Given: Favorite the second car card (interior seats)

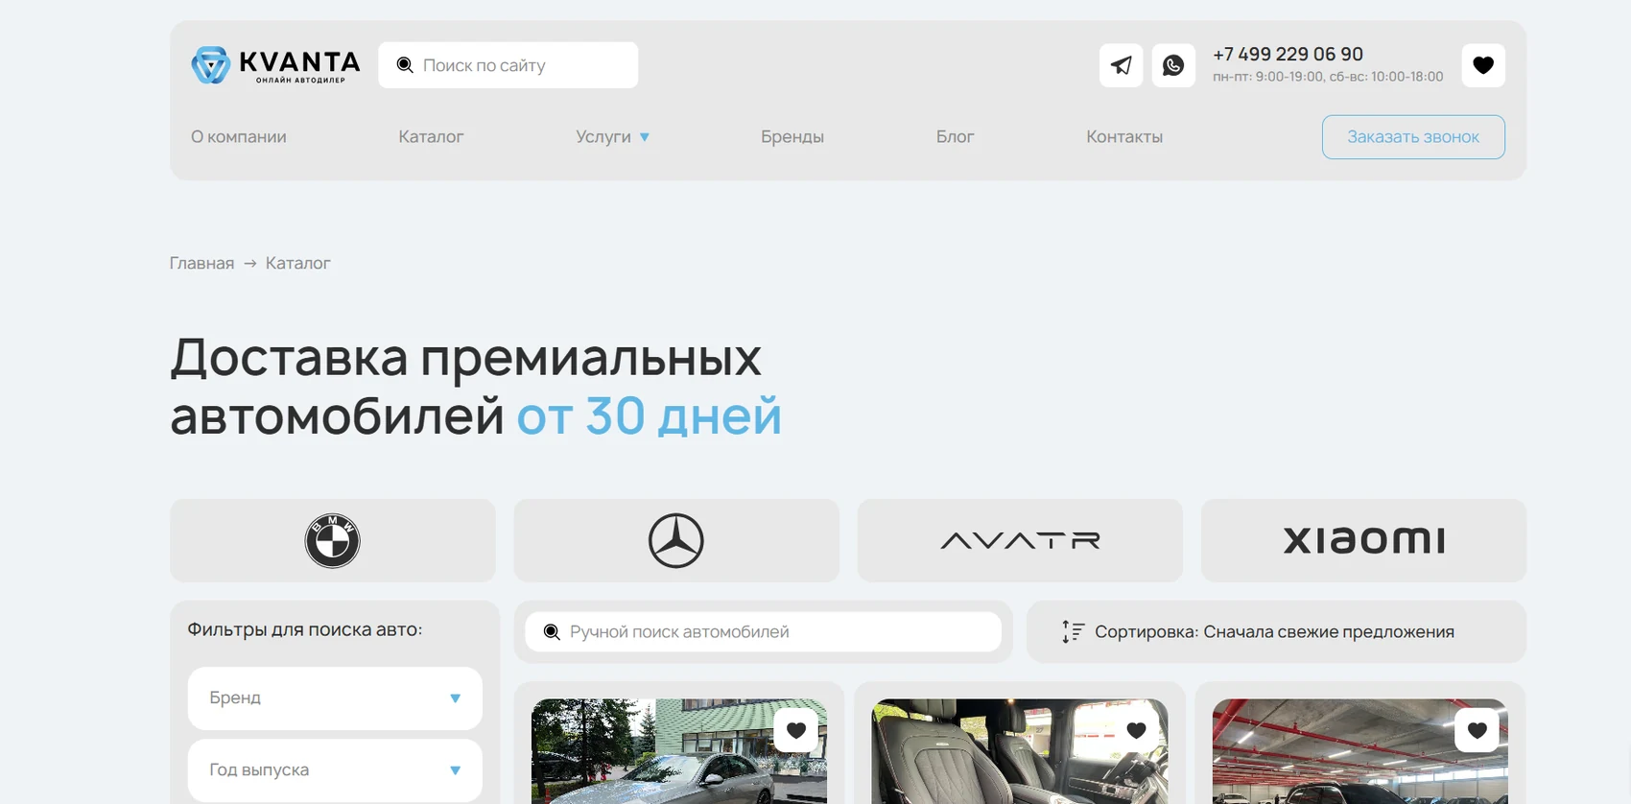Looking at the screenshot, I should click(1137, 730).
